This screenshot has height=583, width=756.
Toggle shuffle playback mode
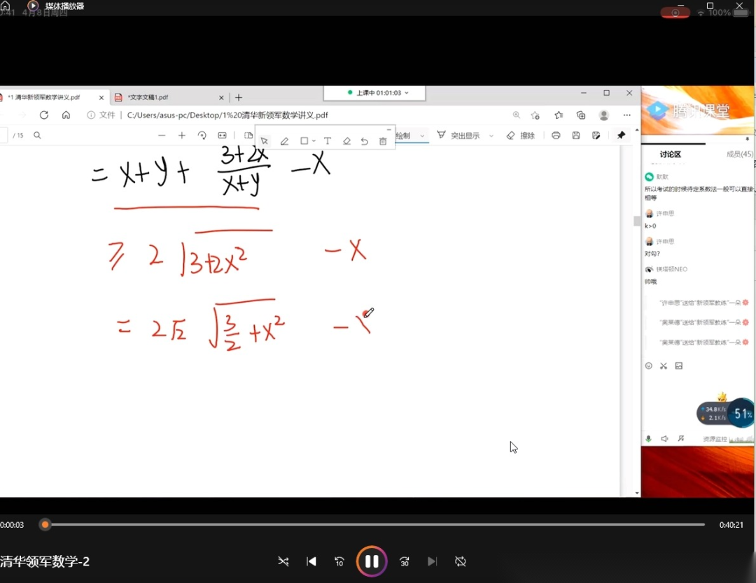tap(283, 561)
